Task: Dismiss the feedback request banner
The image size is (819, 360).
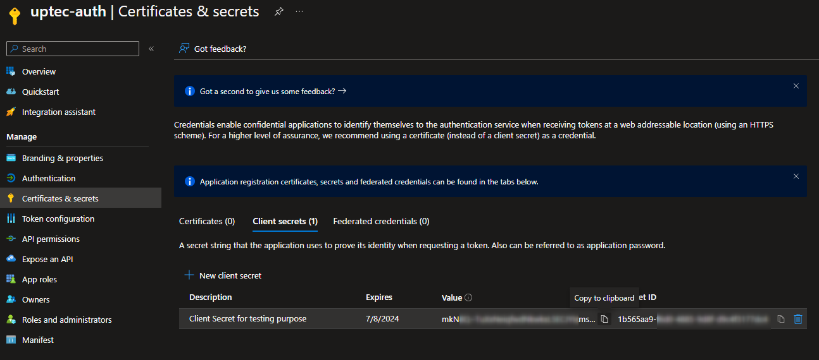Action: click(796, 86)
